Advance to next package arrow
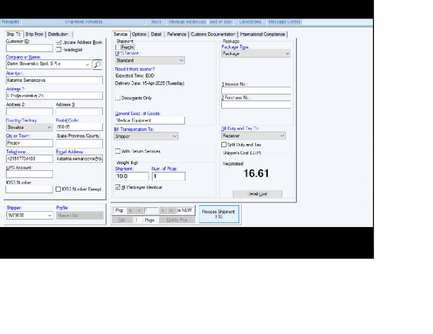This screenshot has width=433, height=334. [x=163, y=211]
